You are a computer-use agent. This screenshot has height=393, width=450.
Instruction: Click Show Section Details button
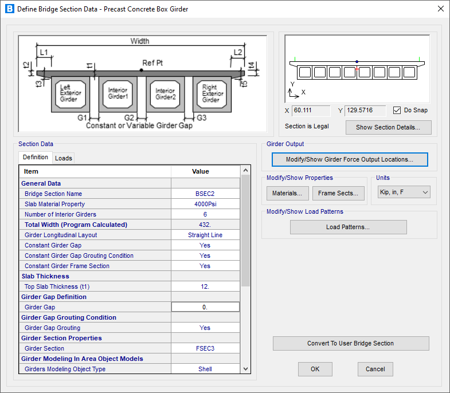tap(388, 127)
